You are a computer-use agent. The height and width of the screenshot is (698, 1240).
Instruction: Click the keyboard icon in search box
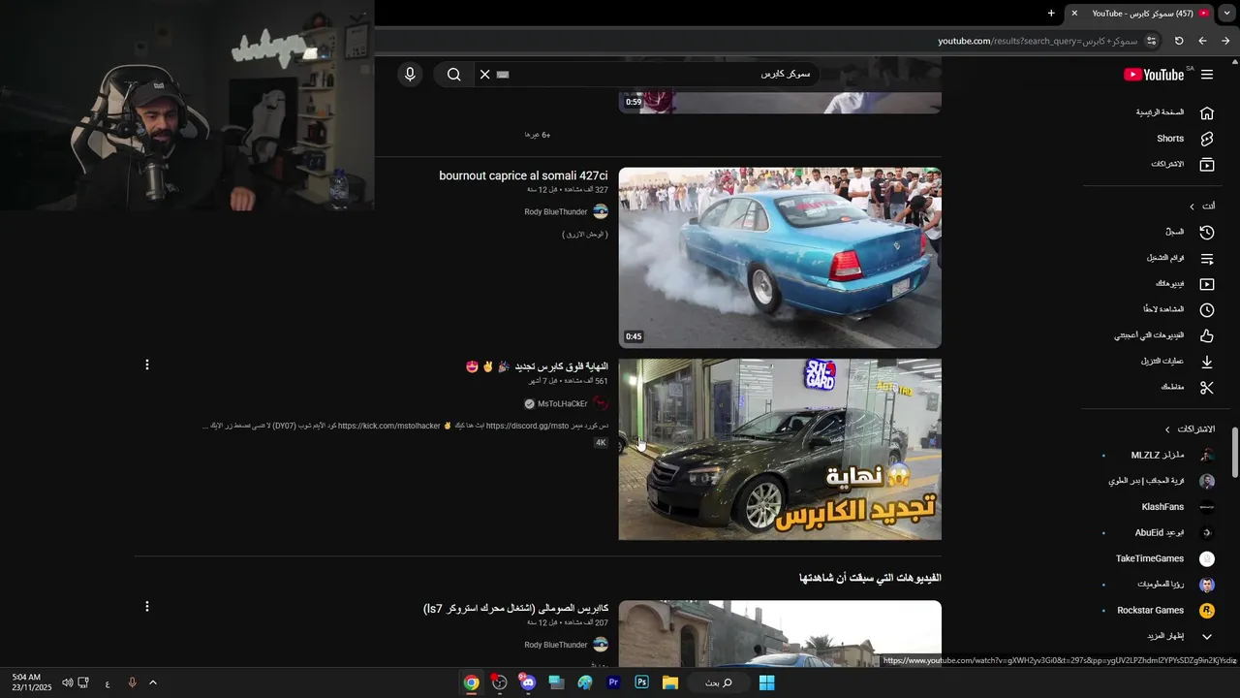point(503,75)
